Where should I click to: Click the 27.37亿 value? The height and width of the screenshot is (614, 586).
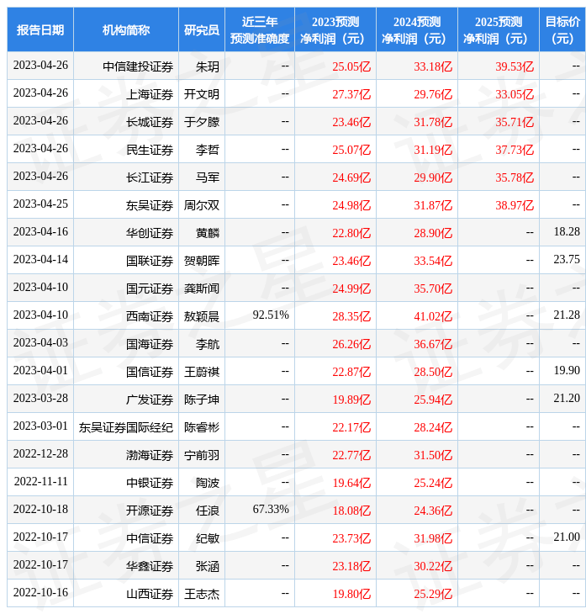click(x=351, y=94)
